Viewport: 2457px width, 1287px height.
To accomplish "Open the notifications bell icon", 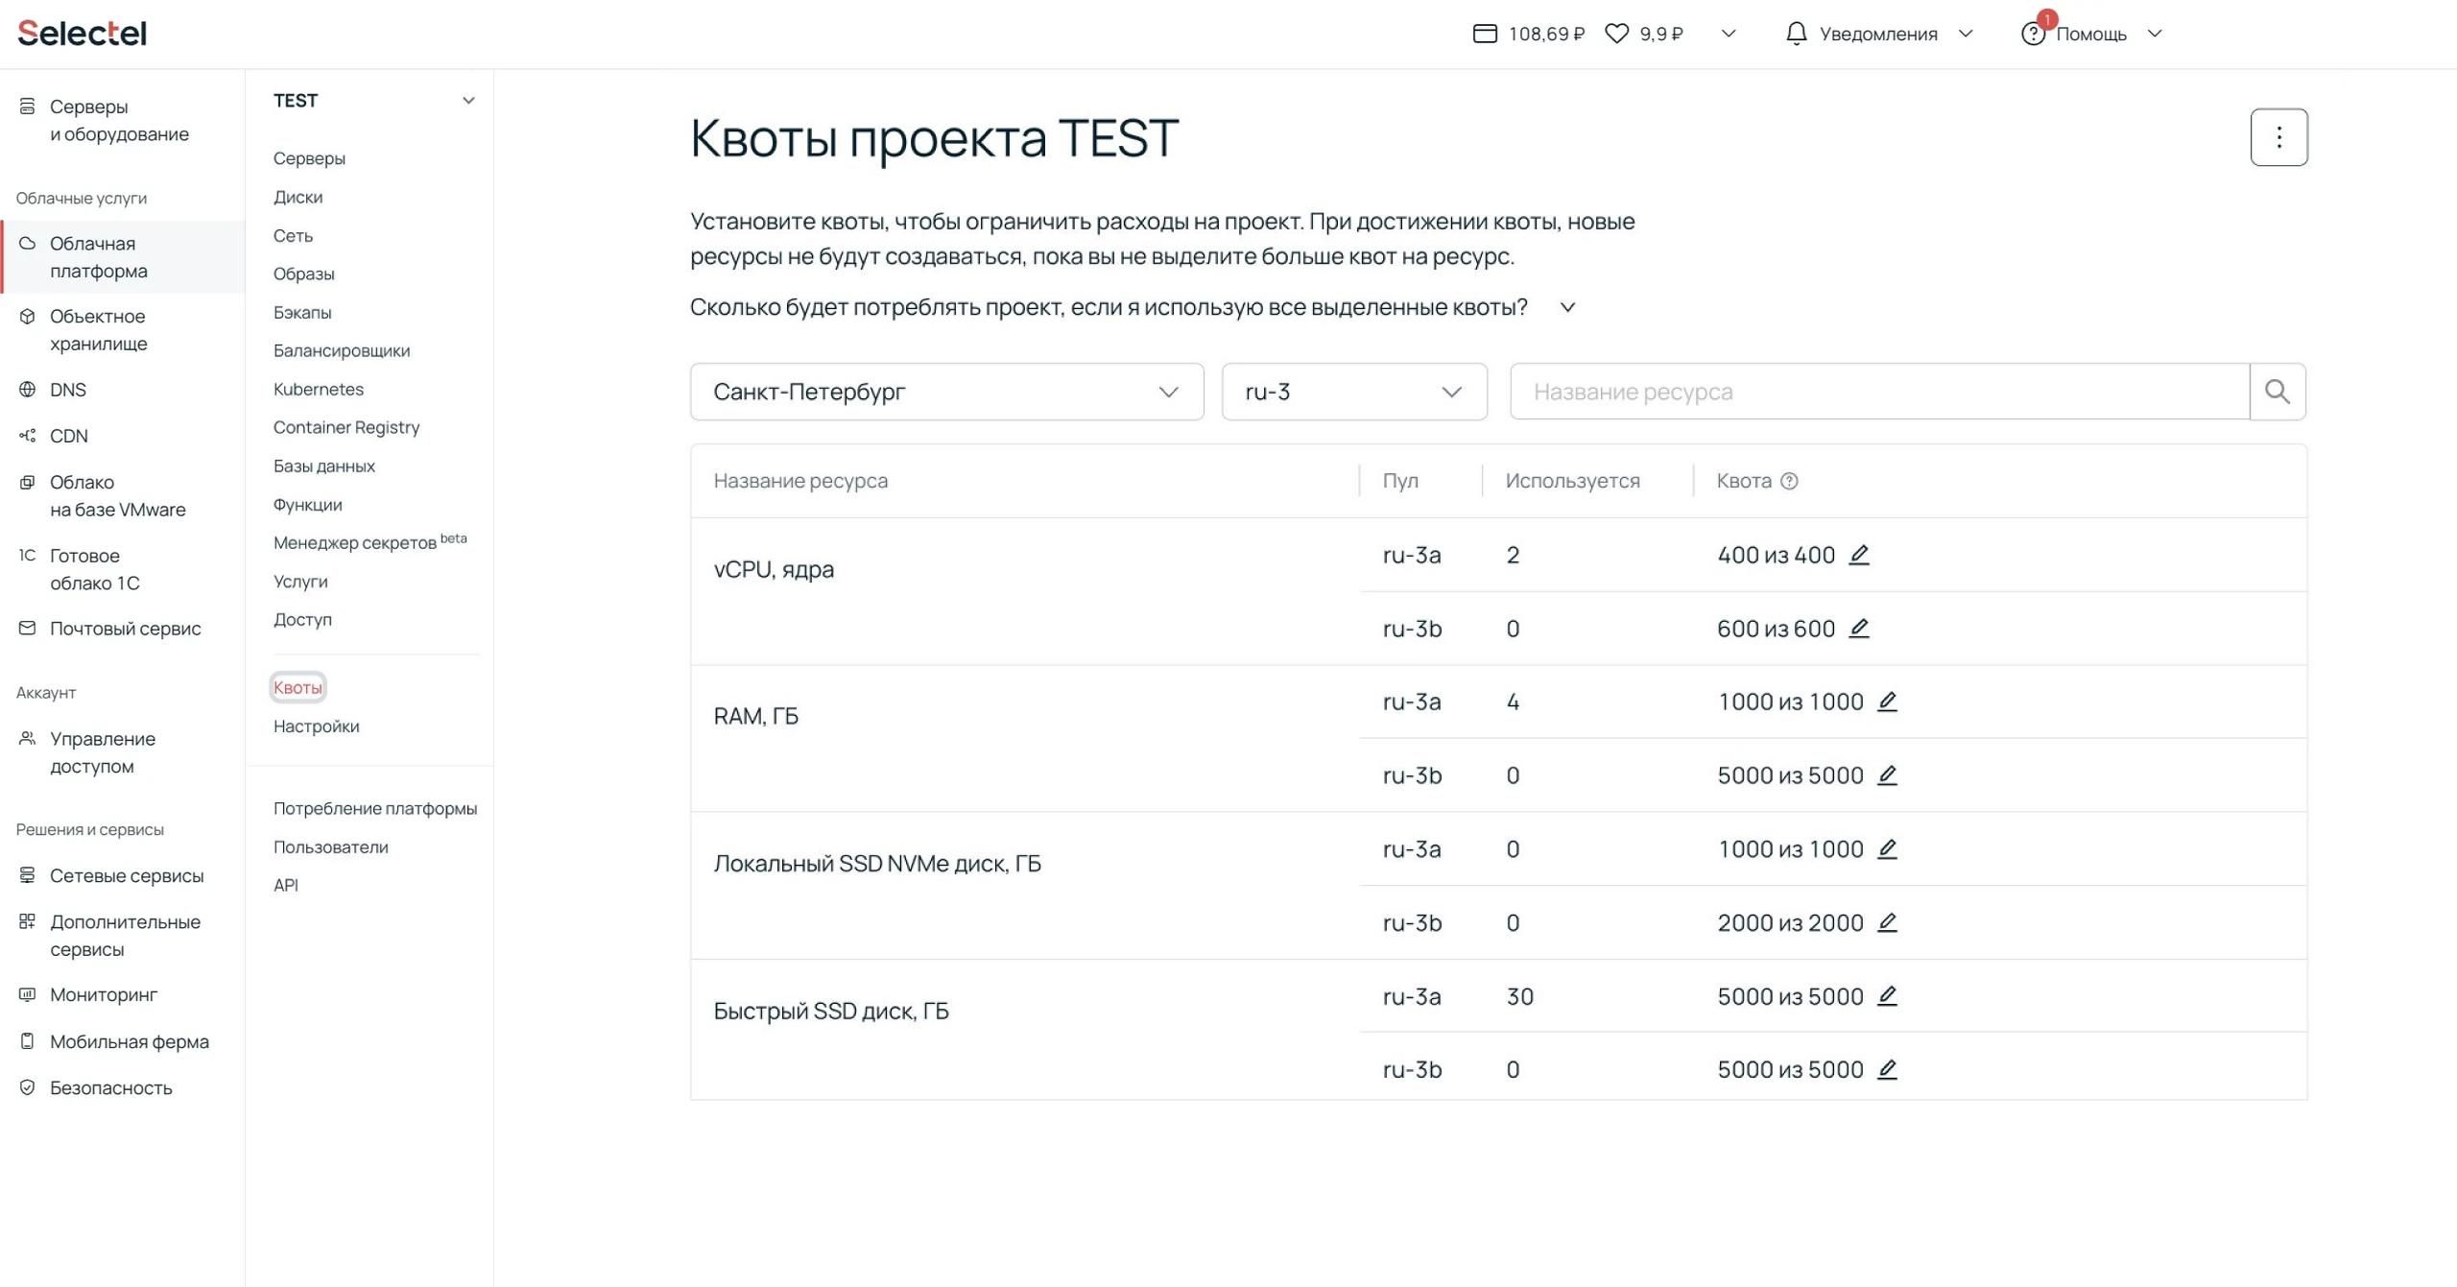I will 1796,34.
